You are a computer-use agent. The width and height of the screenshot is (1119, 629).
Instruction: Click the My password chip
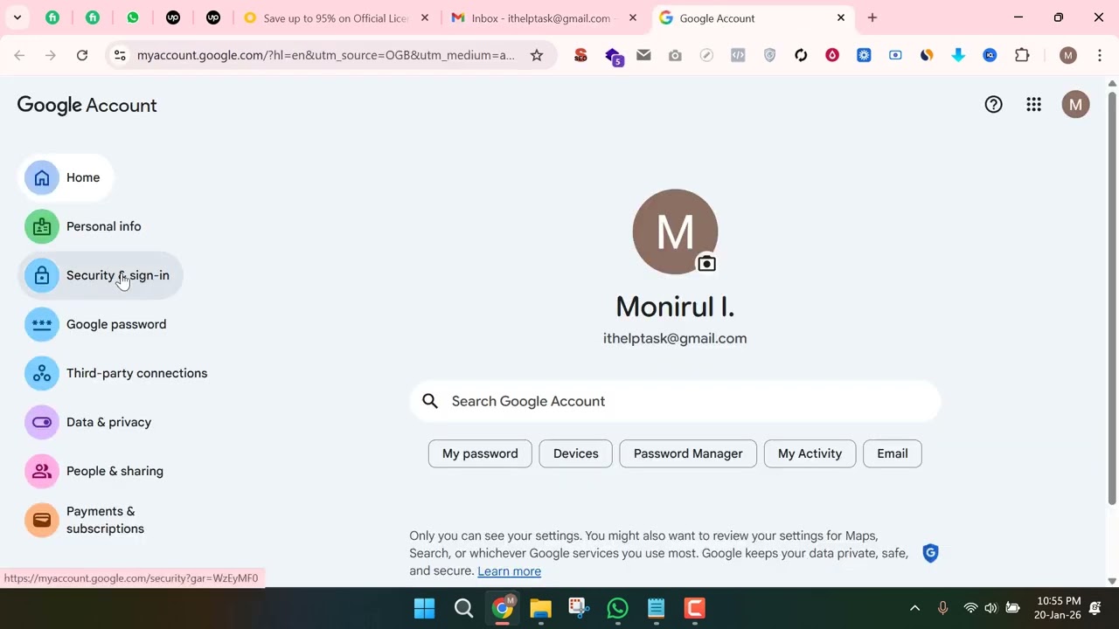pyautogui.click(x=480, y=453)
